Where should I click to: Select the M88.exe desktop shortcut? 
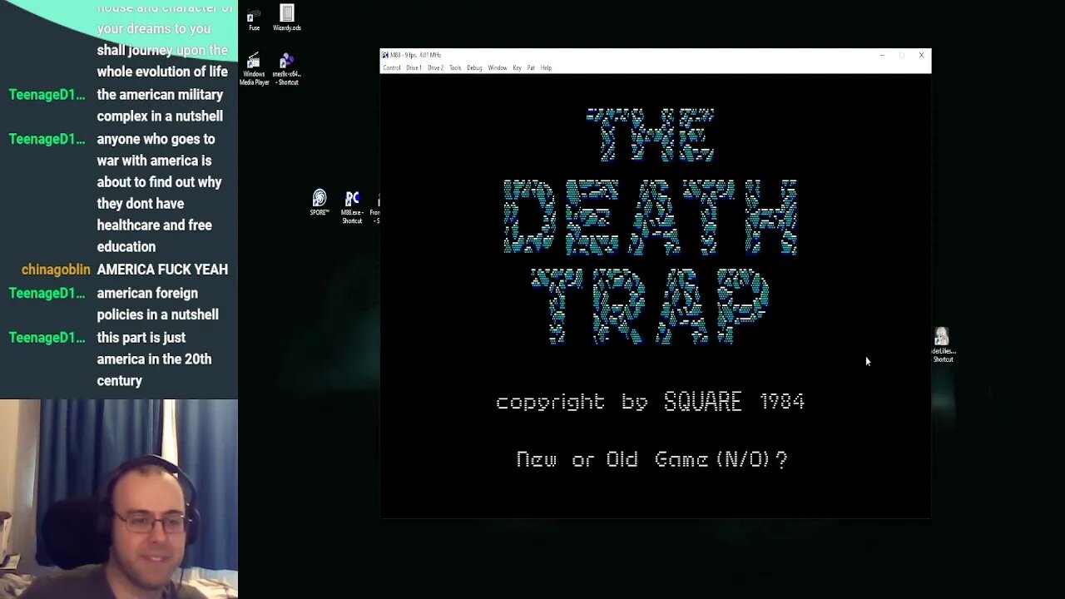click(352, 207)
